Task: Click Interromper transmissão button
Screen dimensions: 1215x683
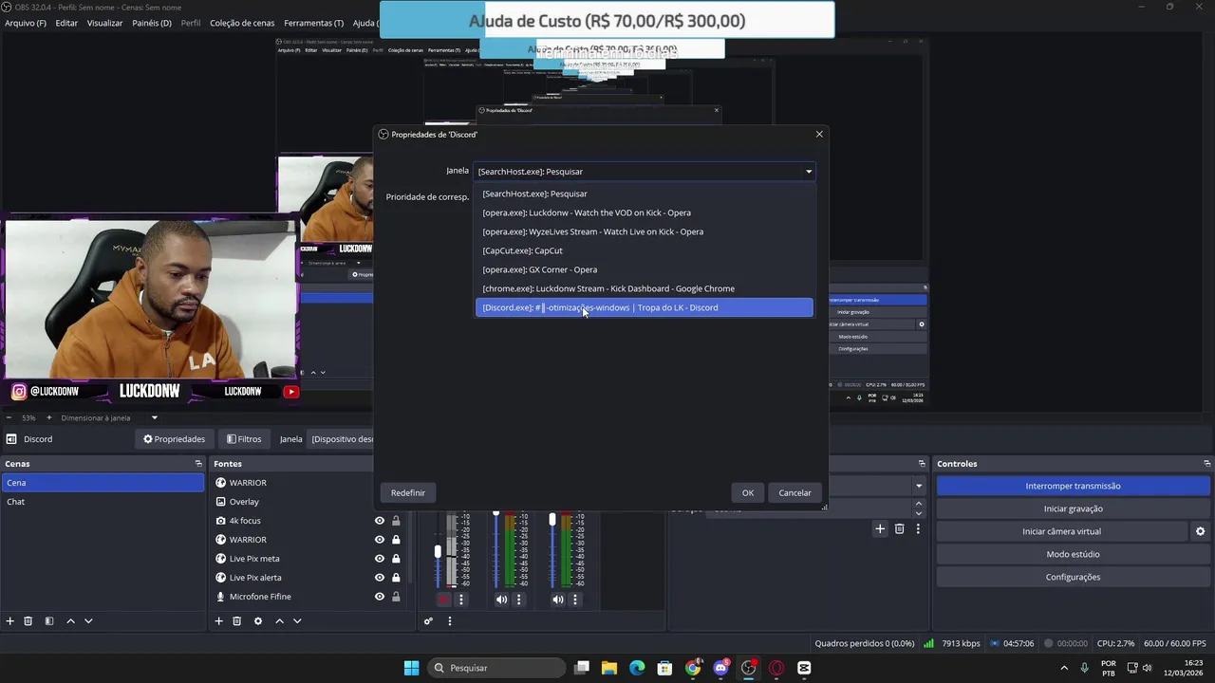Action: [1073, 486]
